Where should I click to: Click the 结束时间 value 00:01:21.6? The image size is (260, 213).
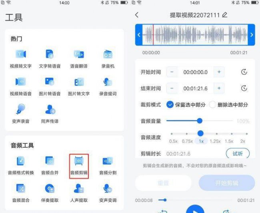click(195, 88)
